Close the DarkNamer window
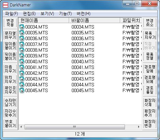 tap(149, 4)
